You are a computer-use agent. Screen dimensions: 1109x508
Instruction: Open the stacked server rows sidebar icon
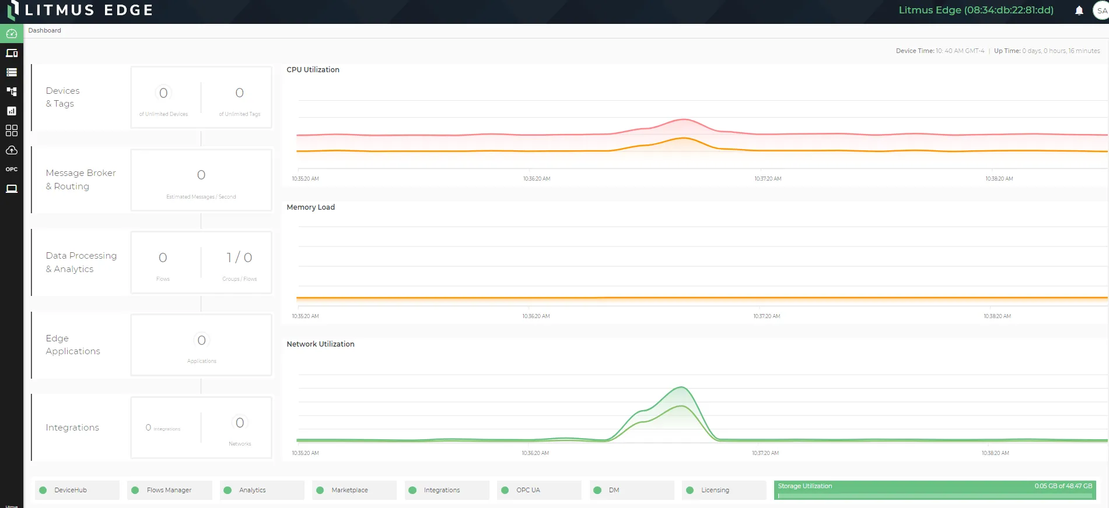12,72
